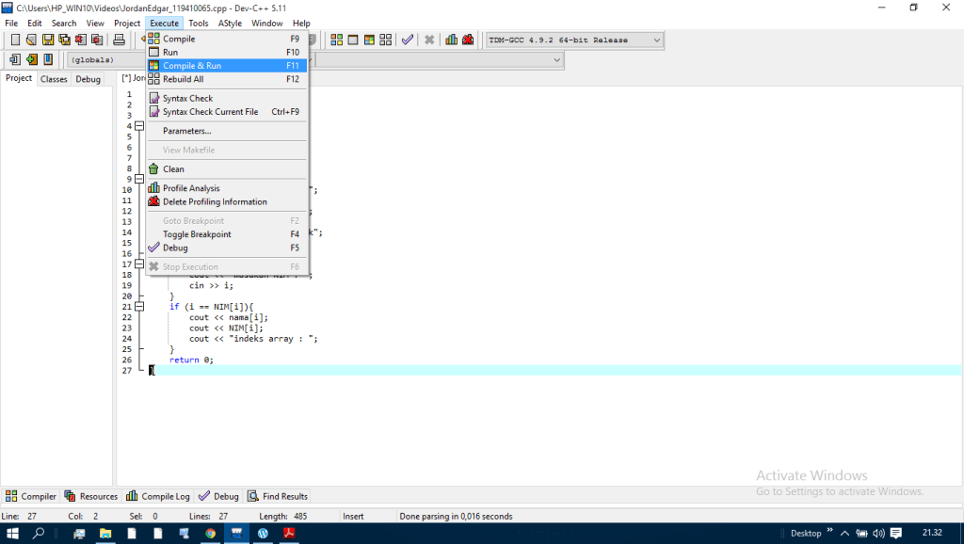Open Google Chrome from the taskbar
This screenshot has width=964, height=544.
tap(210, 533)
